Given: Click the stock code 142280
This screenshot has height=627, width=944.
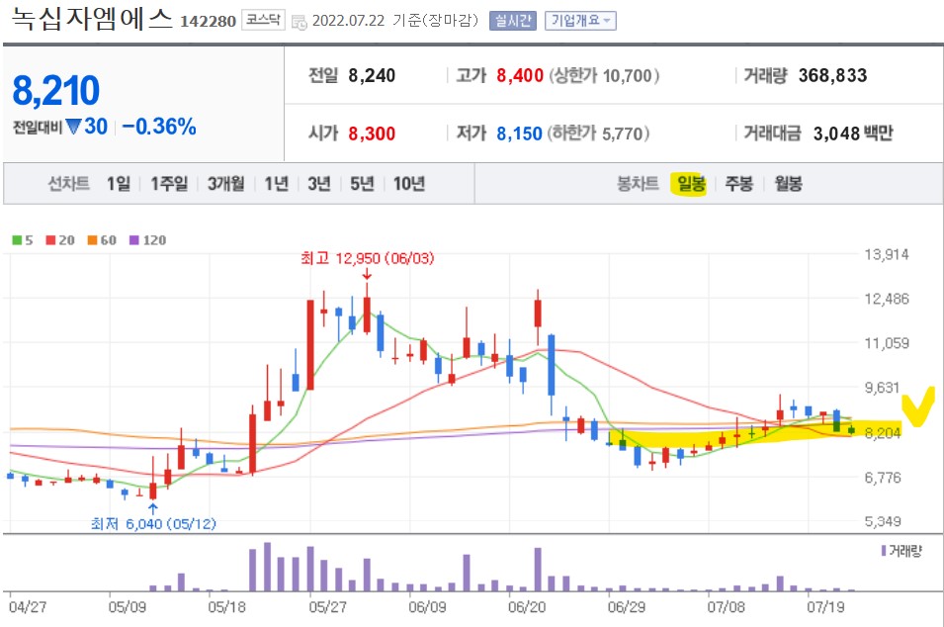Looking at the screenshot, I should (x=209, y=22).
